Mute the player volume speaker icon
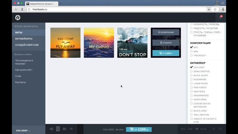Viewport: 238px width, 134px height. tap(197, 129)
